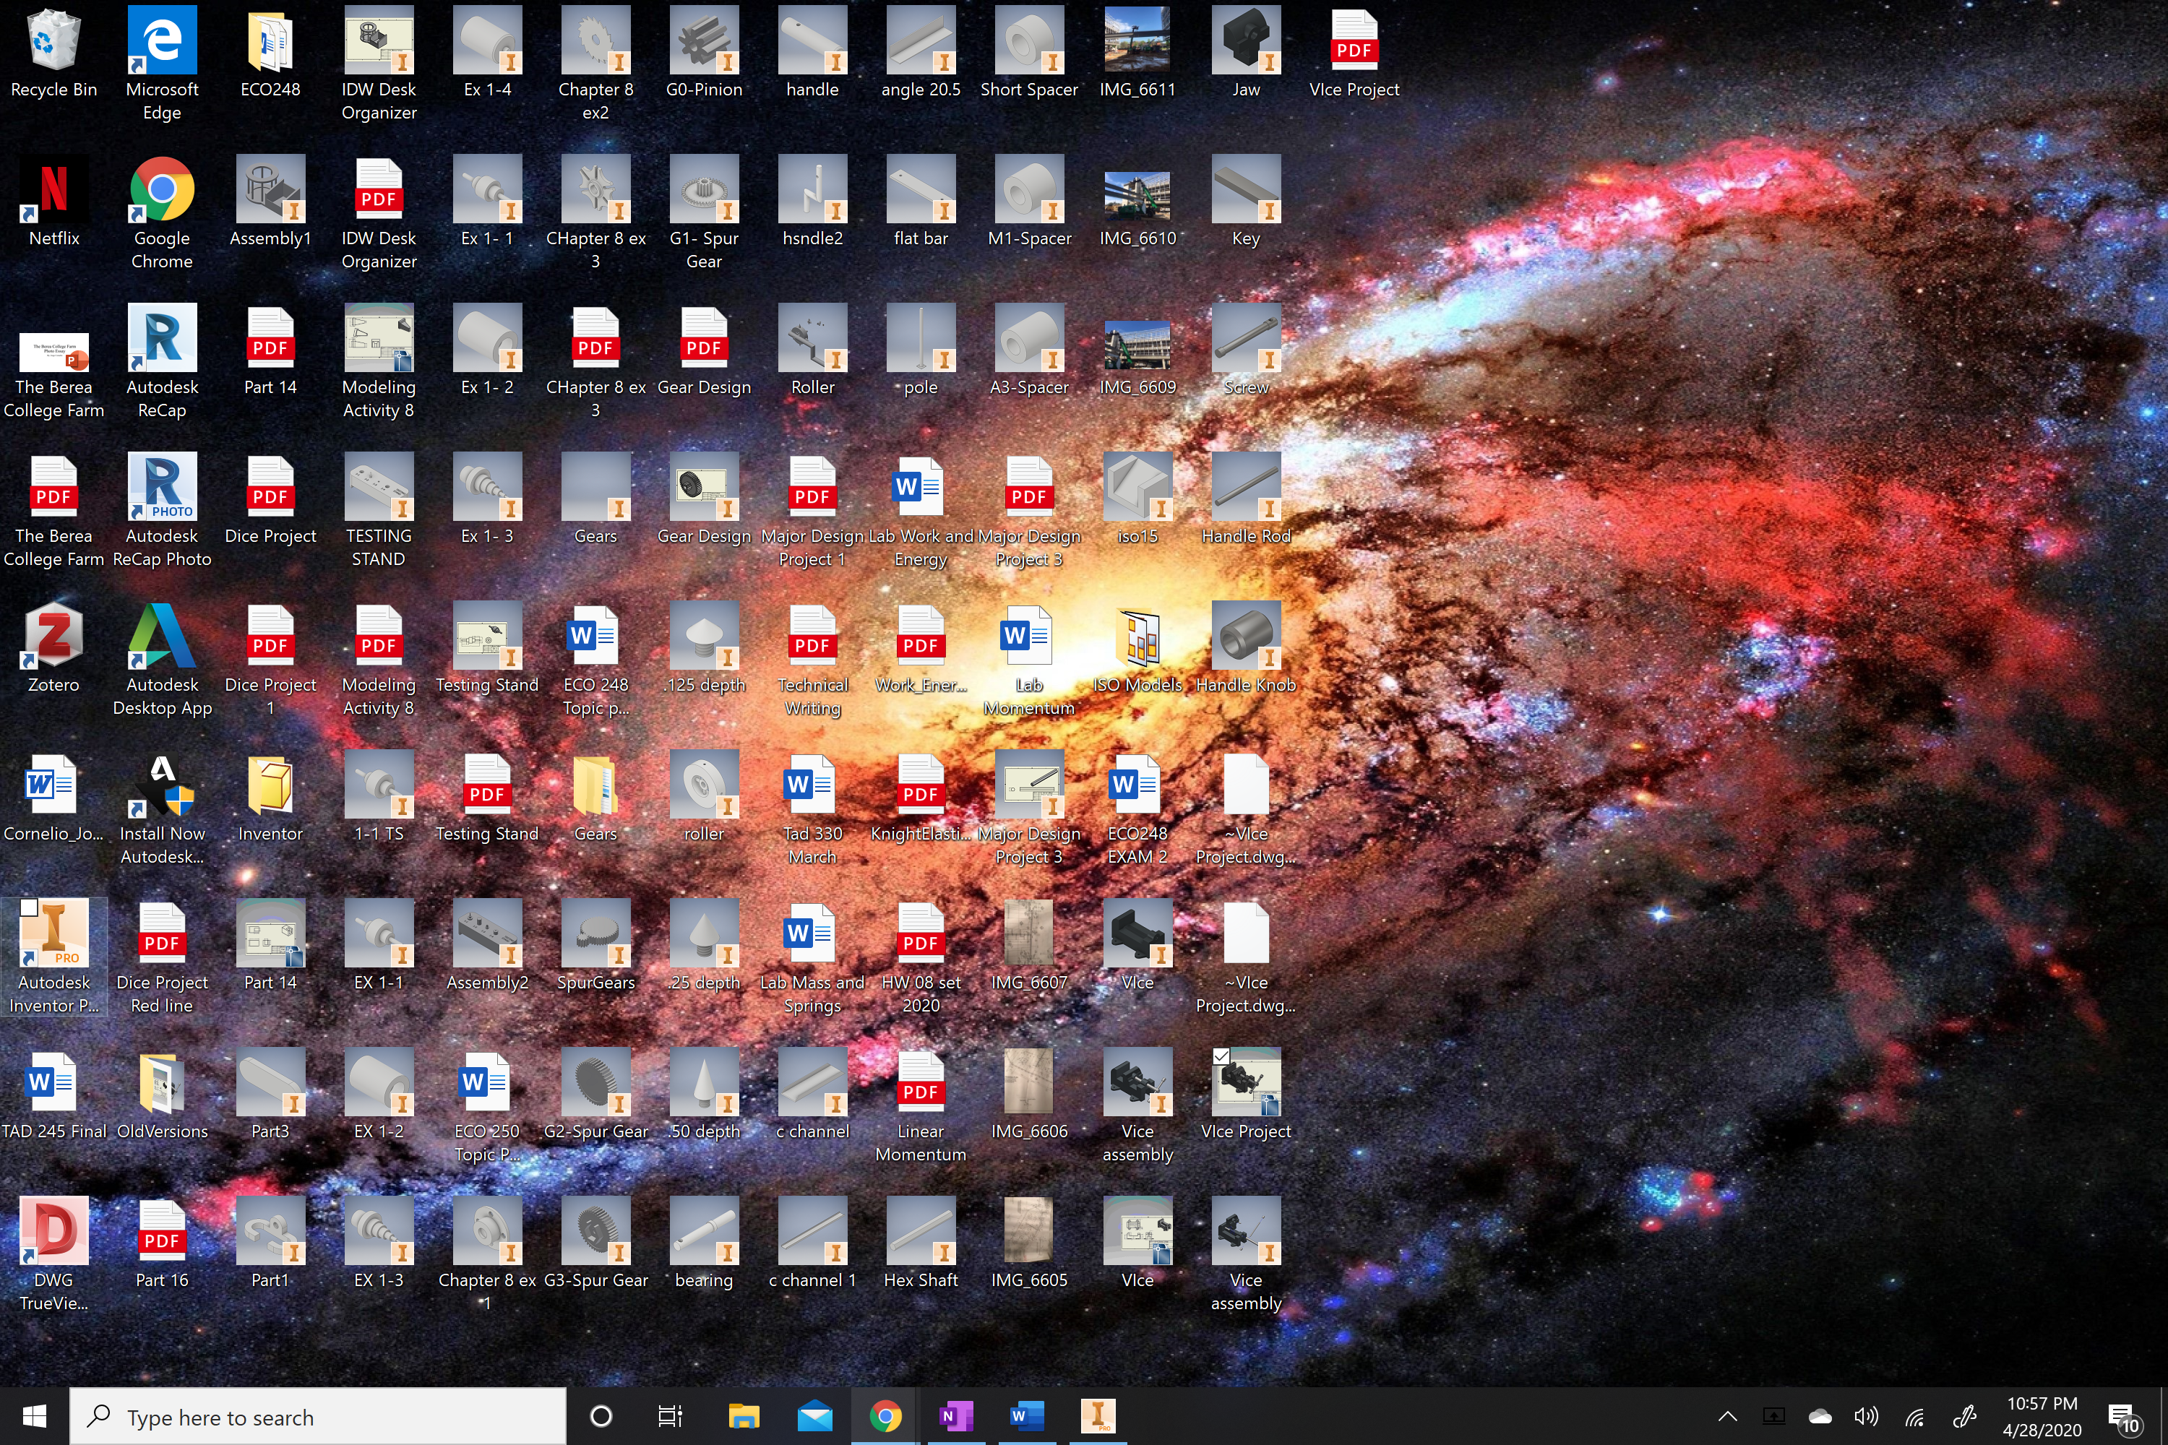Select the G1- Spur Gear part file
Image resolution: width=2168 pixels, height=1445 pixels.
tap(704, 213)
